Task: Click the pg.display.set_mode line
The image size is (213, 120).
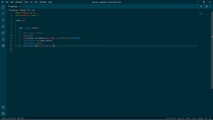Action: pyautogui.click(x=52, y=38)
